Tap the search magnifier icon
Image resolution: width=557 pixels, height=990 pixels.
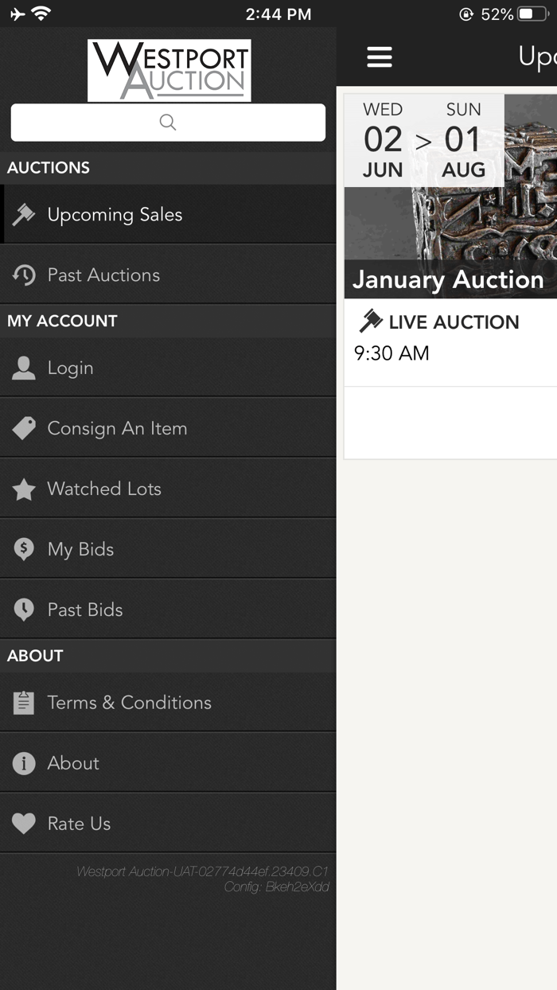click(167, 122)
